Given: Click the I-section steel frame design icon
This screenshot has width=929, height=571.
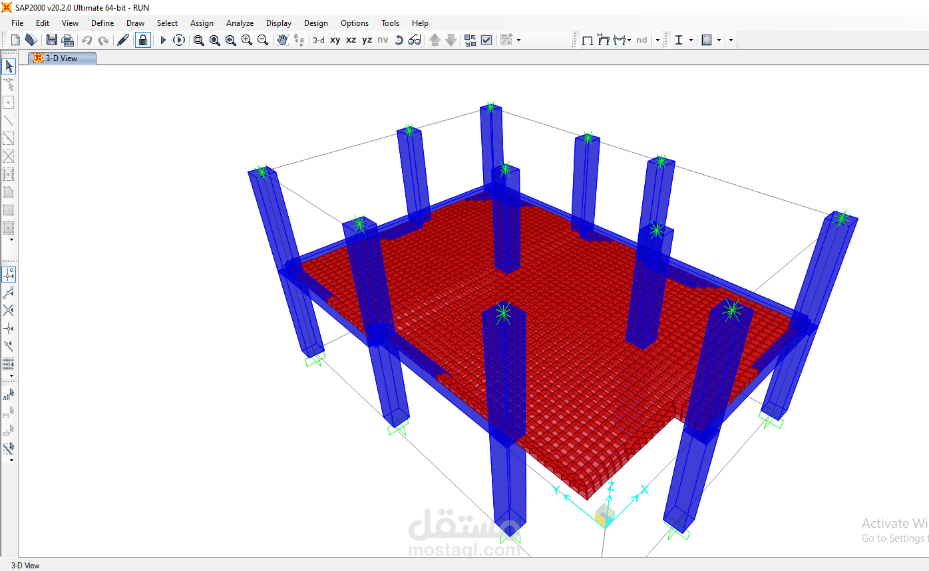Looking at the screenshot, I should click(x=679, y=40).
